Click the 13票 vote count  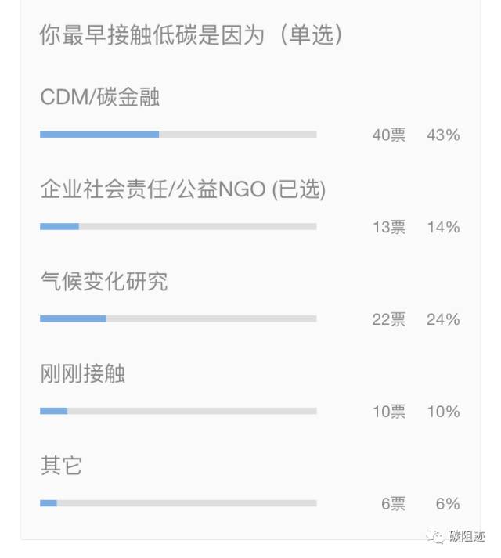(388, 228)
